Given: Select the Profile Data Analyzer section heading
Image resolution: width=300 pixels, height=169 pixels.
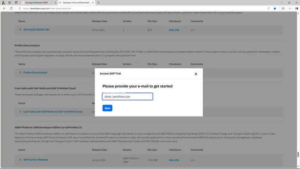Looking at the screenshot, I should [27, 45].
